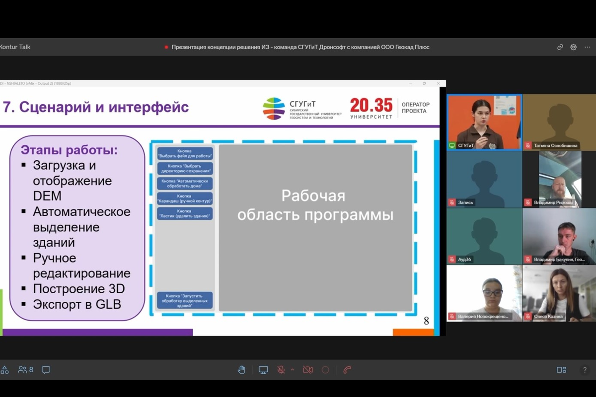Image resolution: width=596 pixels, height=397 pixels.
Task: Select the СГУГиТ presenter video tile
Action: (484, 122)
